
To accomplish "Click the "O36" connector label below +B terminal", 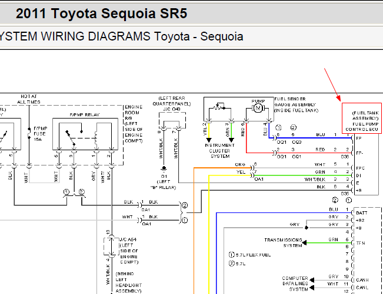I will (x=345, y=194).
